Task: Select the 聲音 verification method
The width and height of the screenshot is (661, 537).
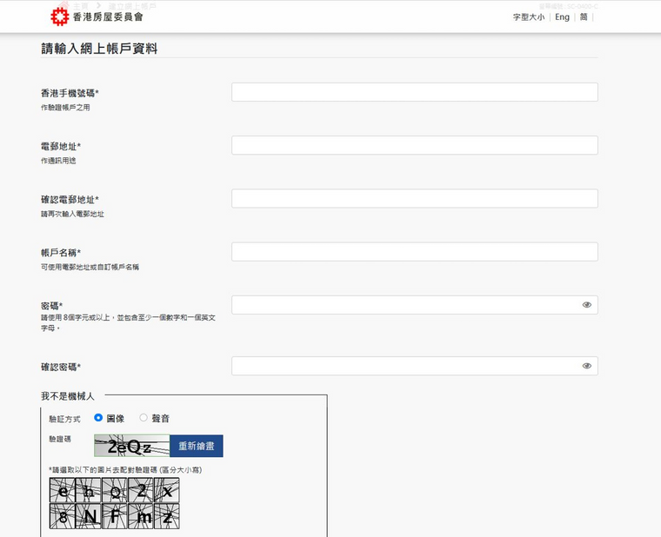Action: click(x=144, y=418)
